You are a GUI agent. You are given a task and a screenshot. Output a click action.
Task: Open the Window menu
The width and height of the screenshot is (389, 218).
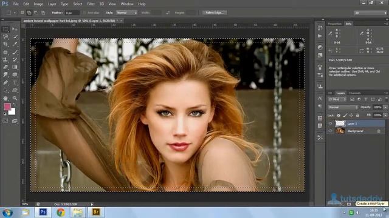(x=127, y=4)
